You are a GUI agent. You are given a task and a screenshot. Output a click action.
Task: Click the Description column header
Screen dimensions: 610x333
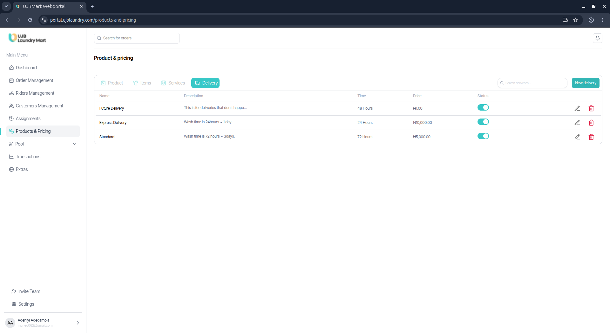click(x=193, y=96)
